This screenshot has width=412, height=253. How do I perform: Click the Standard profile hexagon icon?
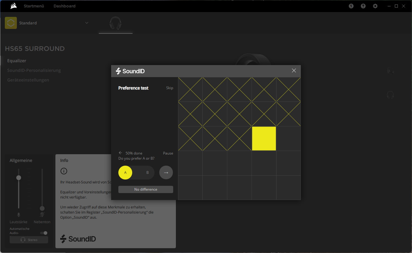(11, 23)
